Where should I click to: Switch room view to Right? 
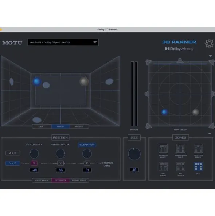click(x=79, y=126)
